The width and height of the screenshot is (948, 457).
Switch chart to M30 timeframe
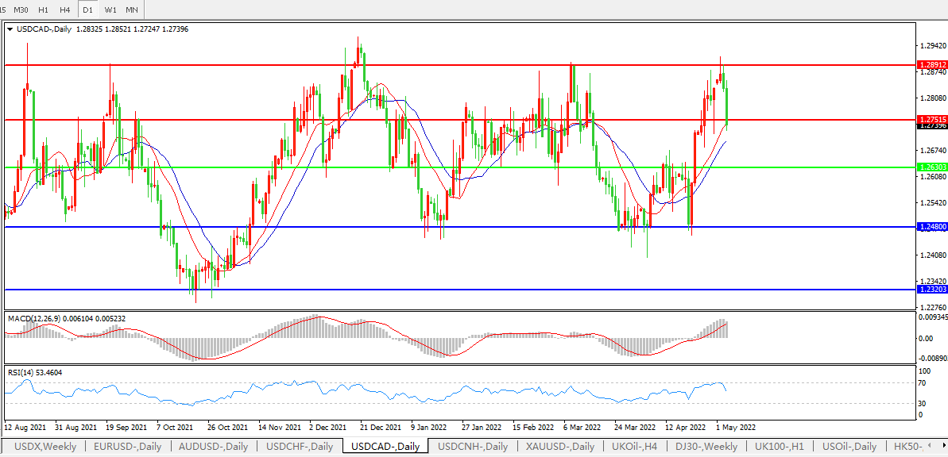[x=21, y=10]
